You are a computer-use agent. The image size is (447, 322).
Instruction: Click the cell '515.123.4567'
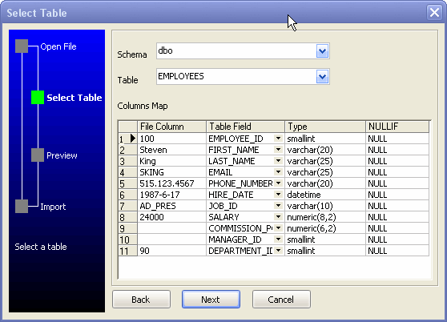point(172,183)
